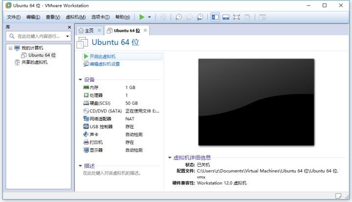Click 已关机 status value
Screen dimensions: 352x202
pos(203,165)
